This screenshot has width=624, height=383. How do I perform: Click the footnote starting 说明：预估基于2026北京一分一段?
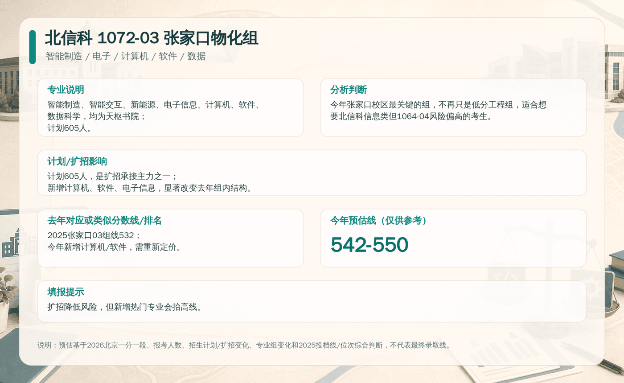pyautogui.click(x=245, y=345)
